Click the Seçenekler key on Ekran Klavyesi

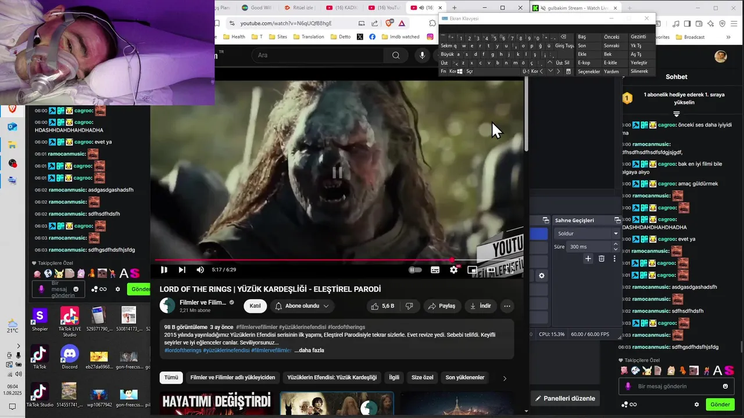click(x=588, y=71)
